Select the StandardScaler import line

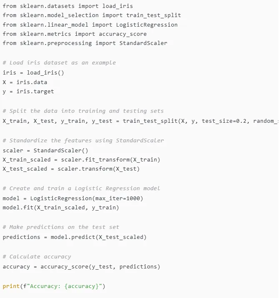coord(85,43)
